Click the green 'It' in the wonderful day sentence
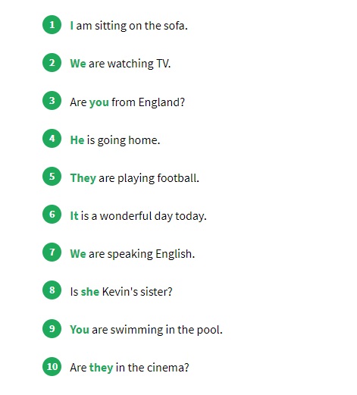This screenshot has width=357, height=395. (74, 216)
